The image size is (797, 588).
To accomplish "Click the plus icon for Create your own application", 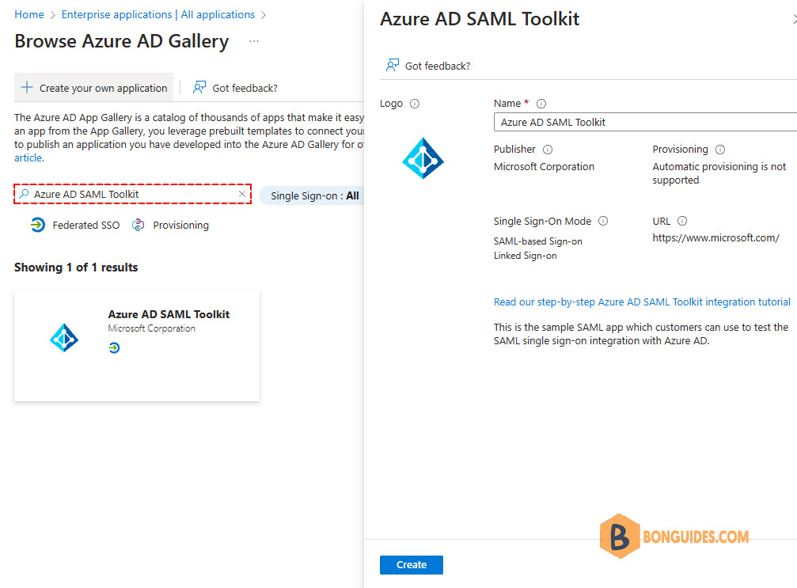I will coord(27,87).
